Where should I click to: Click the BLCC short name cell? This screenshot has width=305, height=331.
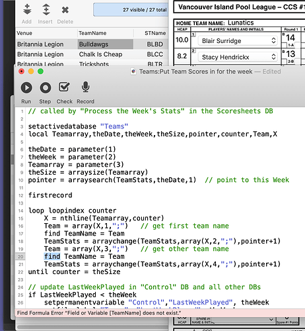click(x=155, y=54)
